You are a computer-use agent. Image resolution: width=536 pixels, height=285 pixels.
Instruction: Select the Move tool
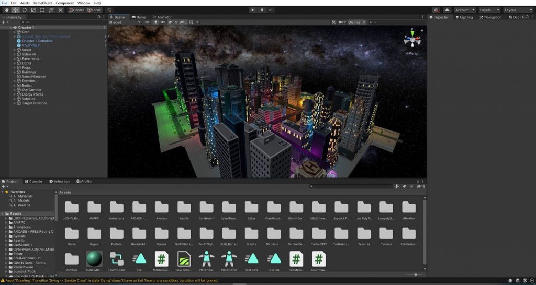coord(15,10)
